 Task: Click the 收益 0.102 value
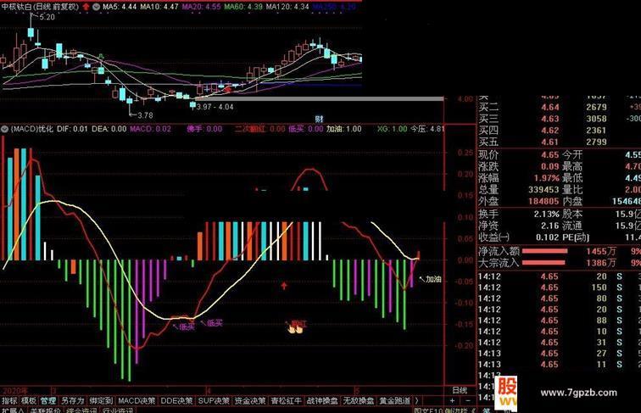547,237
